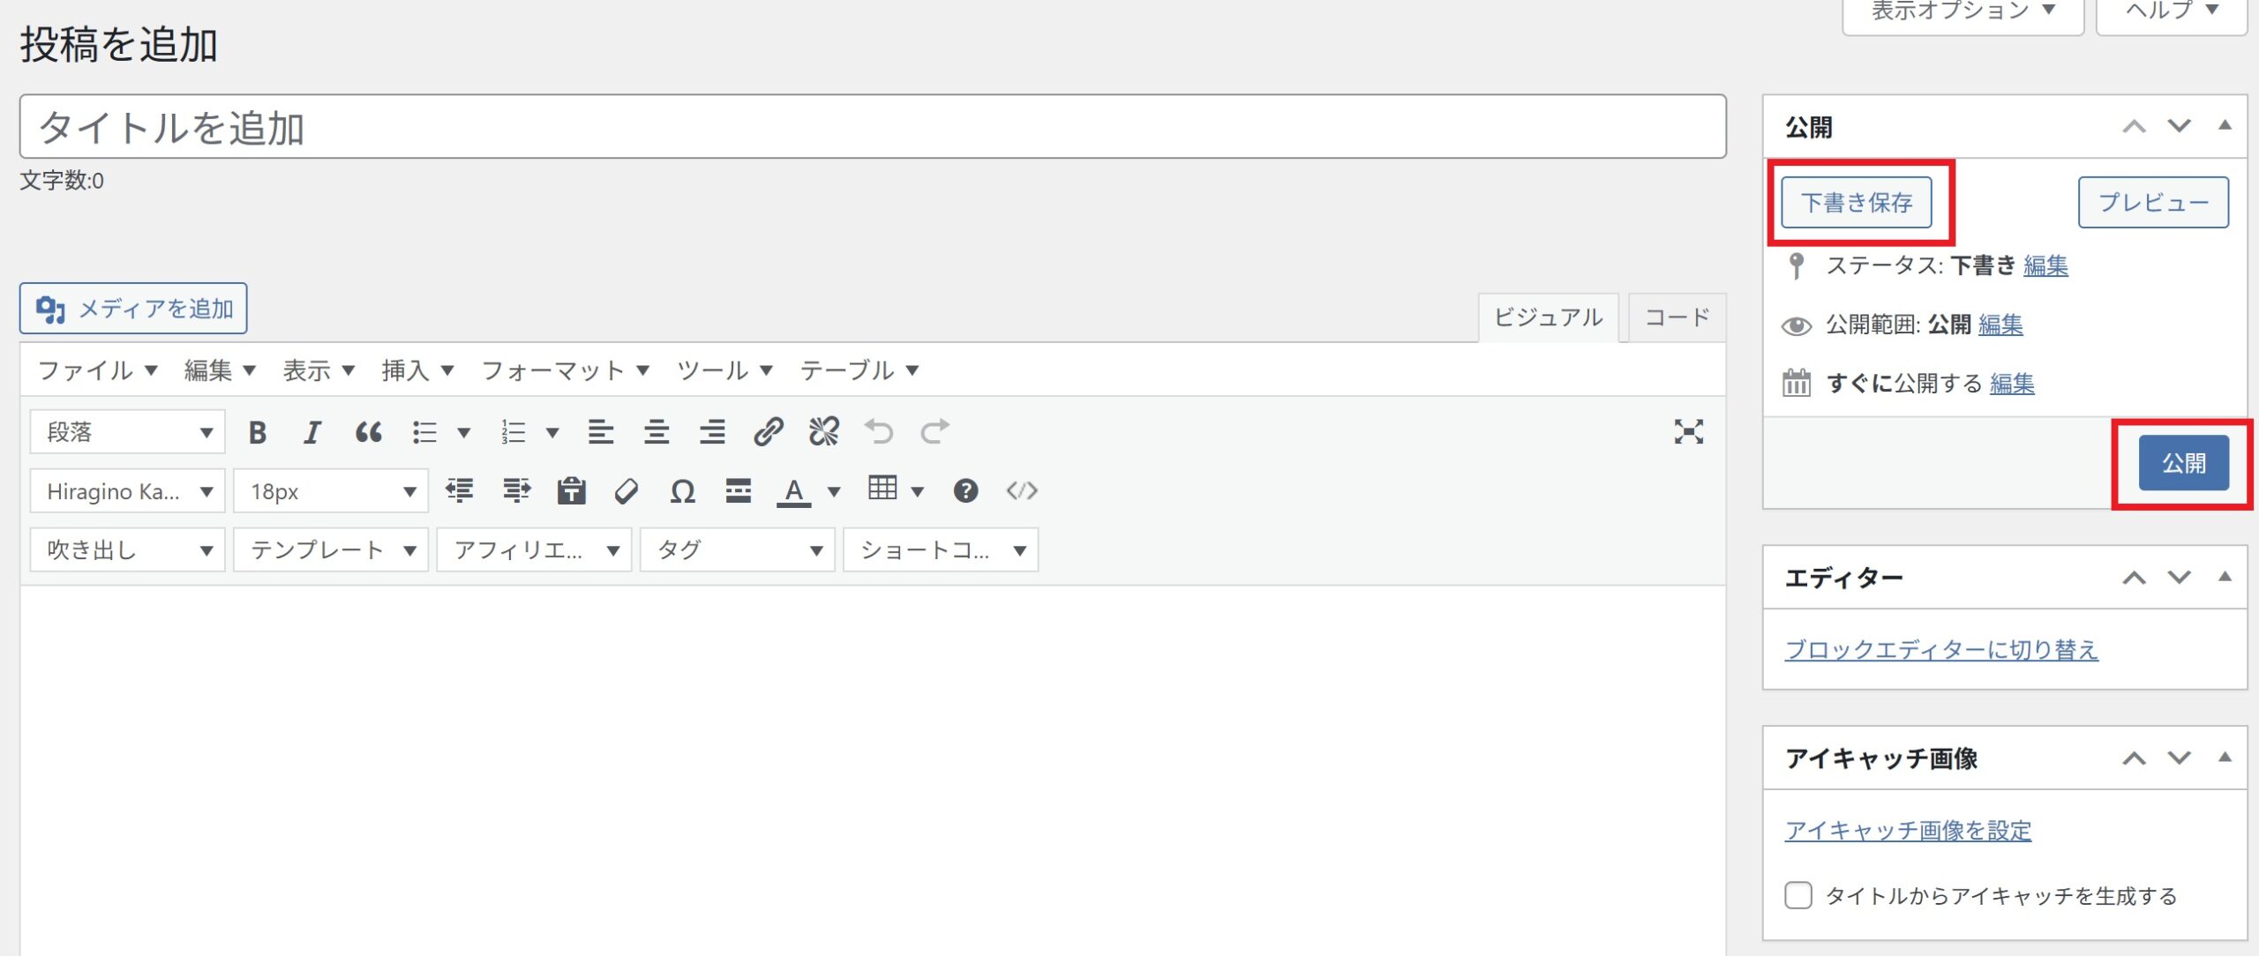Click ブロックエディターに切り替え link

1940,650
